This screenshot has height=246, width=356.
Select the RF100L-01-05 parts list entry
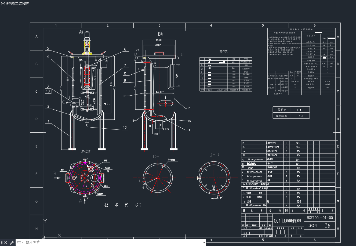tap(255, 180)
